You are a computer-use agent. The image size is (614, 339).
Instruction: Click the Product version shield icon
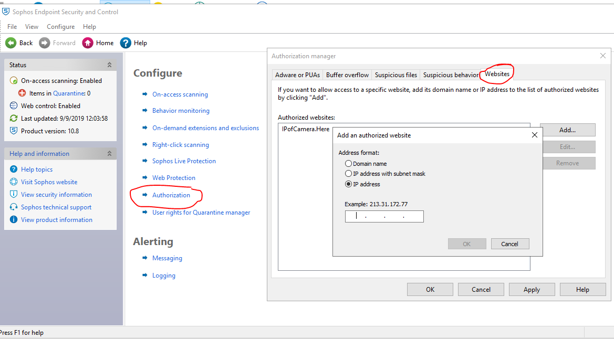(14, 131)
